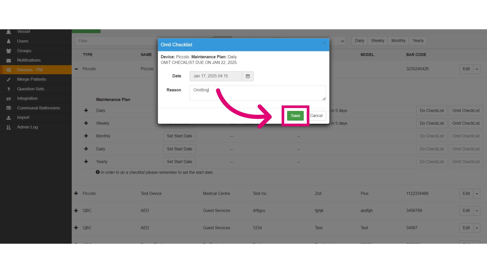Viewport: 487px width, 273px height.
Task: Select the Daily filter tab
Action: (x=359, y=41)
